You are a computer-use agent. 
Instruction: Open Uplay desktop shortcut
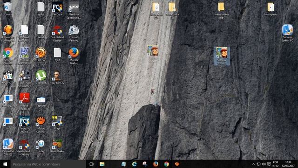coord(41,146)
